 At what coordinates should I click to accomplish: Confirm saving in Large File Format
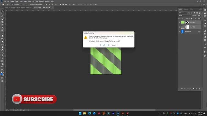104,45
